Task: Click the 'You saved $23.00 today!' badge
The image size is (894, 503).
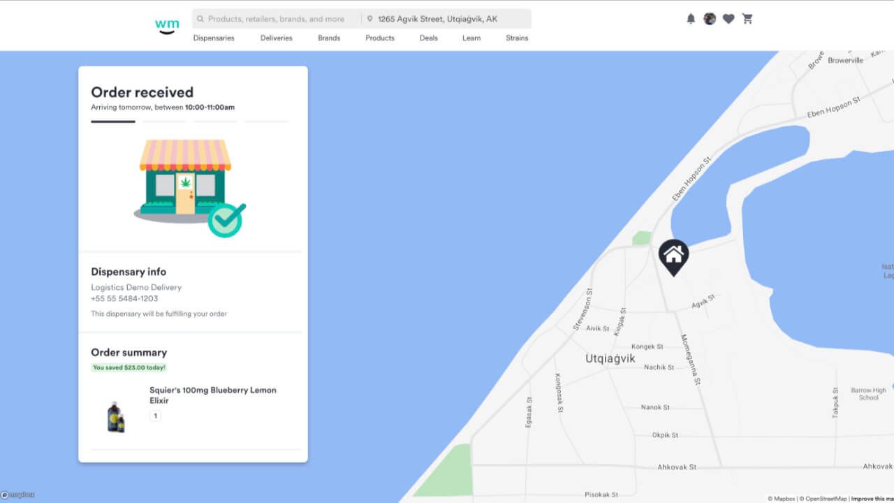Action: (x=129, y=367)
